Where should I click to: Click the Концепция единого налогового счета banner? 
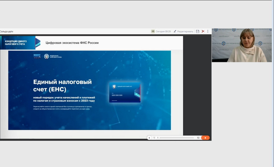[x=20, y=43]
